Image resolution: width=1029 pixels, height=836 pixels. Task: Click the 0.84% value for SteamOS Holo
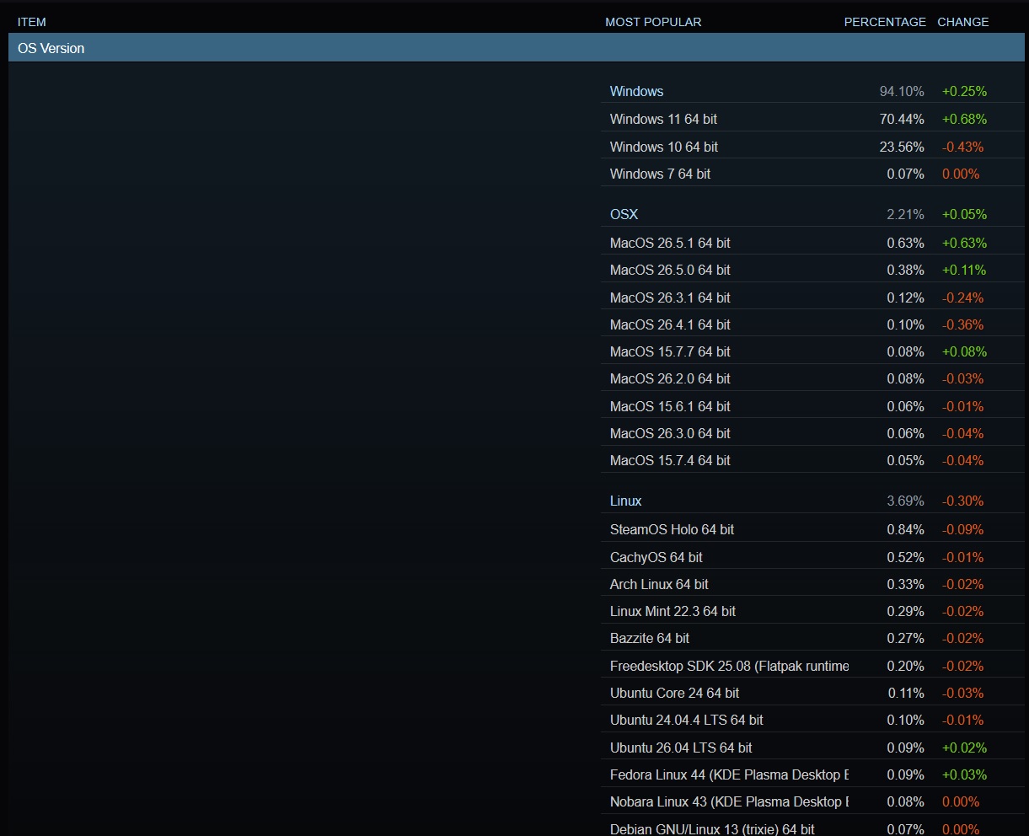coord(905,529)
